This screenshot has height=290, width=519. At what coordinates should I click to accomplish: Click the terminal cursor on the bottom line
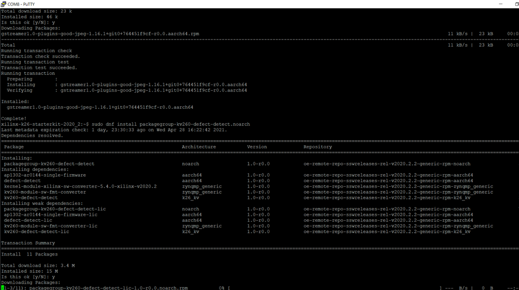(x=3, y=288)
